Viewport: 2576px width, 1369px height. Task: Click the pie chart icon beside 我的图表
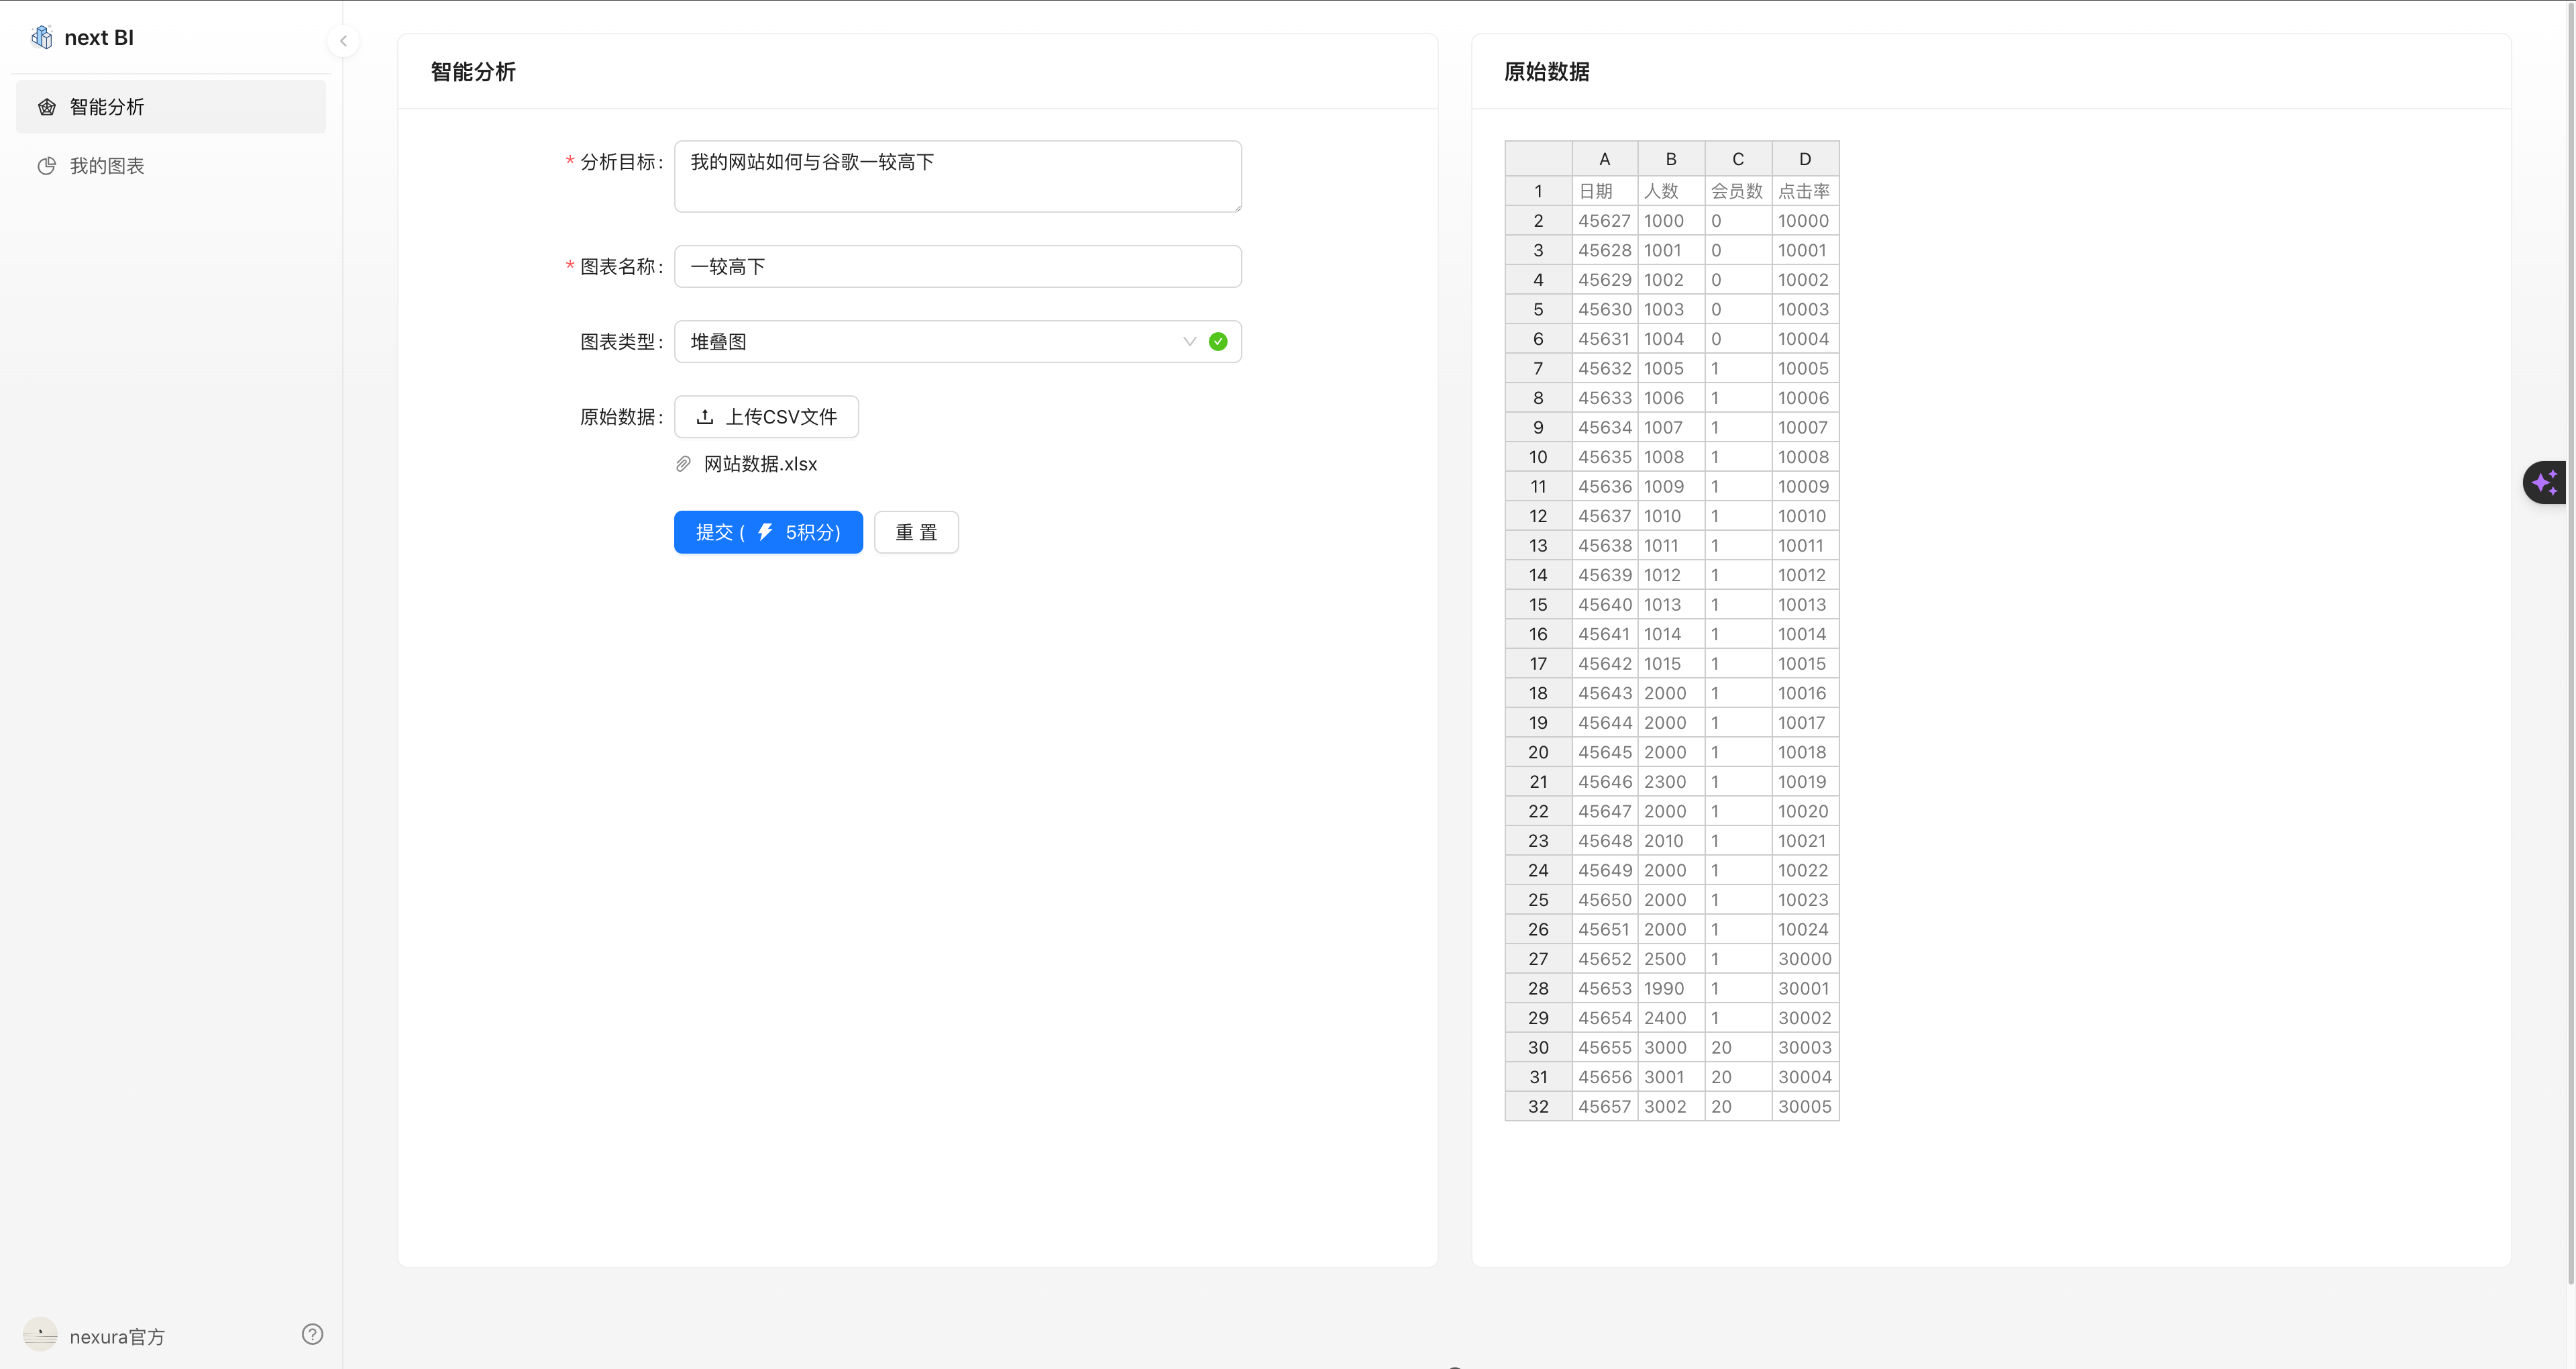tap(47, 166)
